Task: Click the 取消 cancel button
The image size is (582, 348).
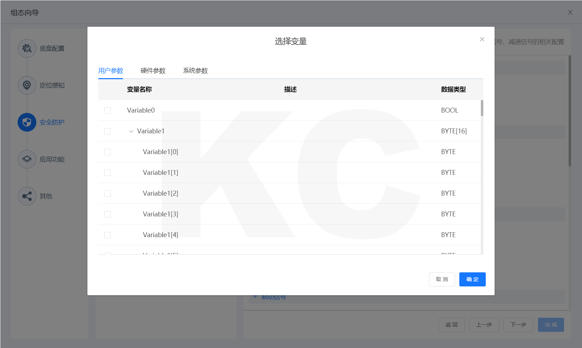Action: 442,279
